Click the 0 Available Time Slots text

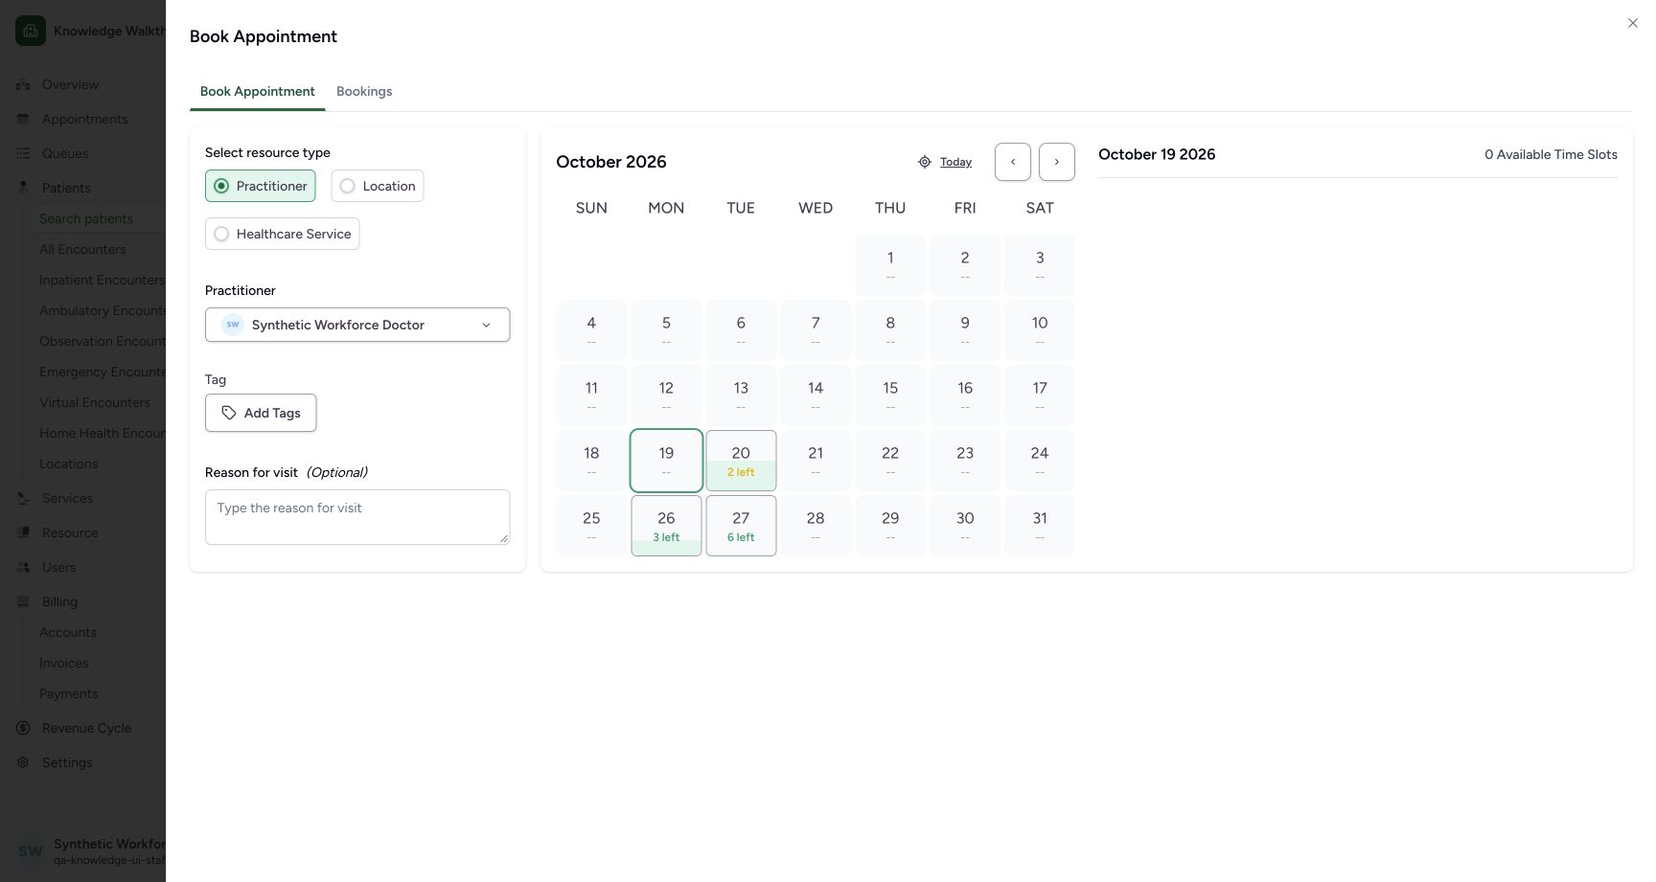[1551, 154]
